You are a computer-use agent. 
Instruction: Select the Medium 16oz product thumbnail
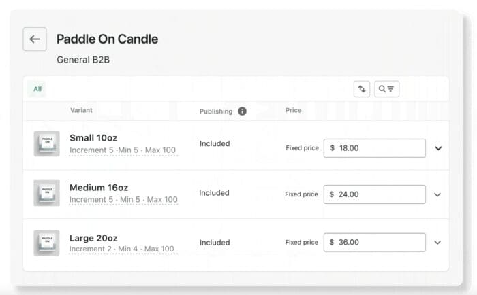47,193
